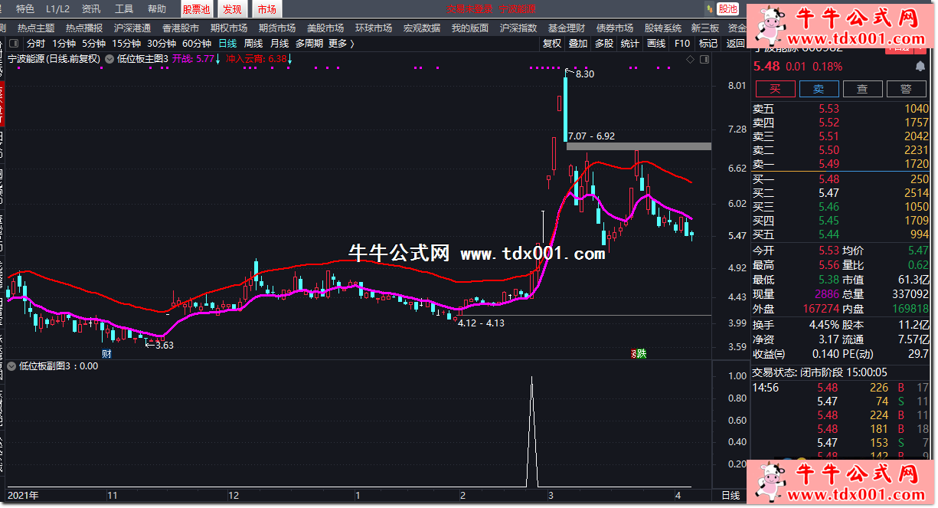
Task: Expand the 更多 periods menu
Action: pos(341,44)
